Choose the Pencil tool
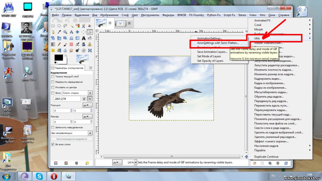This screenshot has height=181, width=322. [59, 44]
